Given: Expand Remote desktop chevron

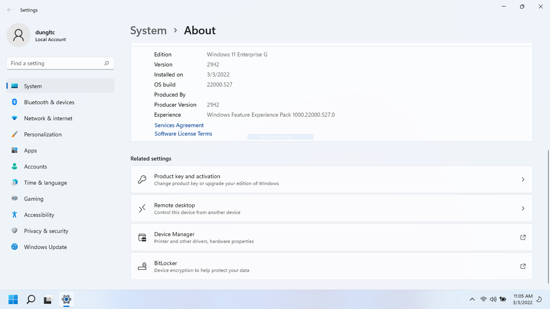Looking at the screenshot, I should point(523,208).
